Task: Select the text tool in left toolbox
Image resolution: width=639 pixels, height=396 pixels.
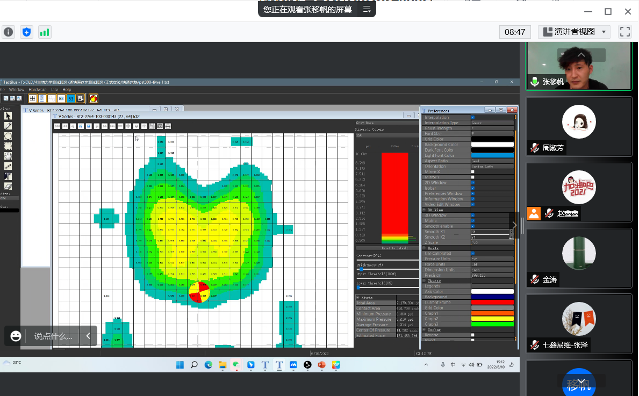Action: [x=8, y=176]
